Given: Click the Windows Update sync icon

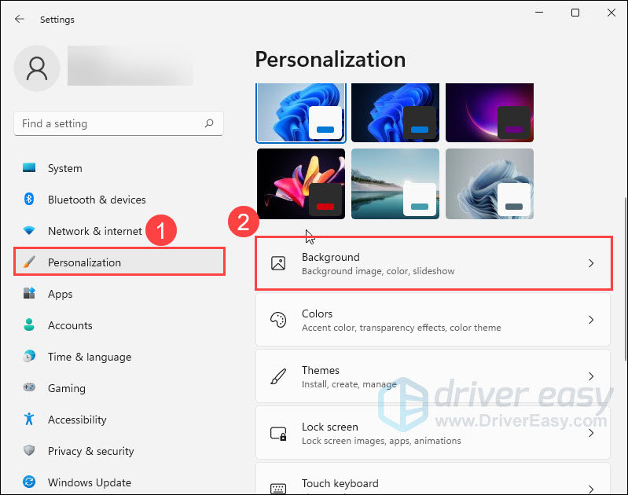Looking at the screenshot, I should (29, 482).
